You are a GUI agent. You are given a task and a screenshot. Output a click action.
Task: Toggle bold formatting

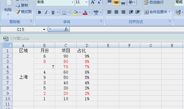tap(40, 12)
